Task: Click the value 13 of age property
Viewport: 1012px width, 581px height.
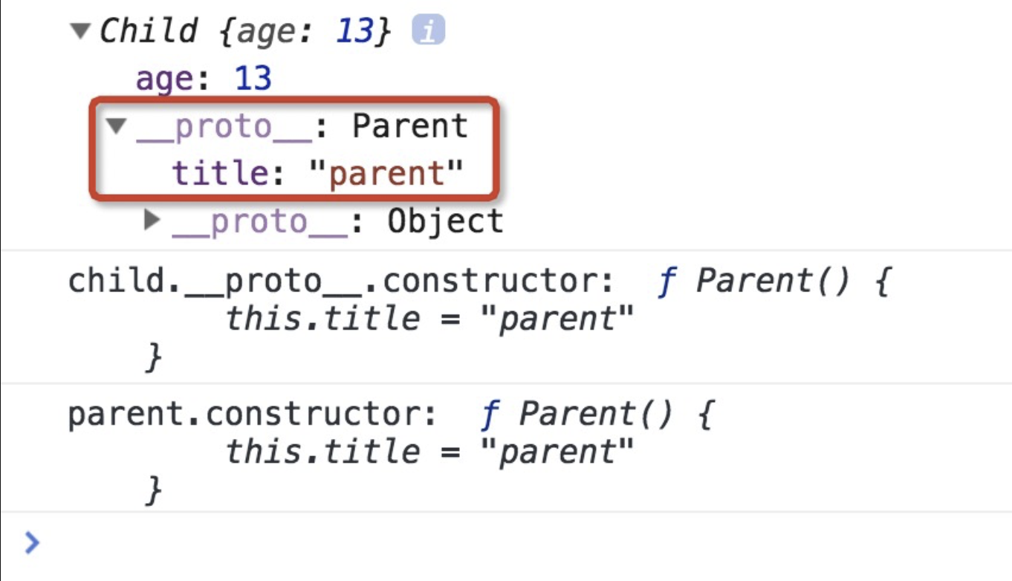Action: click(253, 78)
